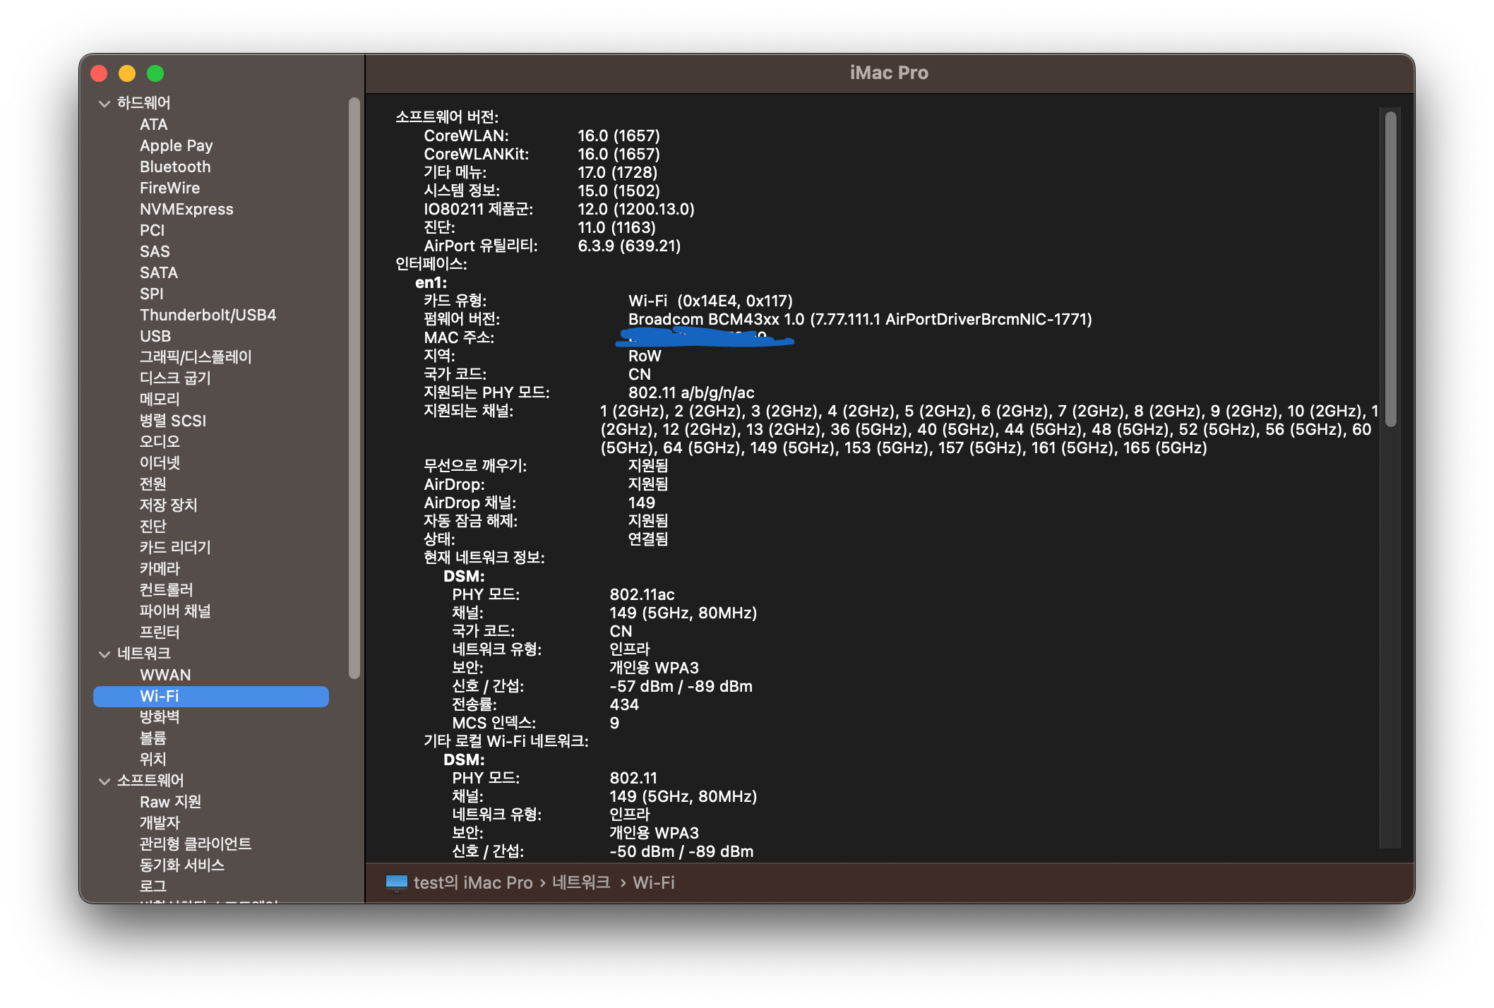Select SAS in the sidebar
1494x1008 pixels.
tap(155, 251)
